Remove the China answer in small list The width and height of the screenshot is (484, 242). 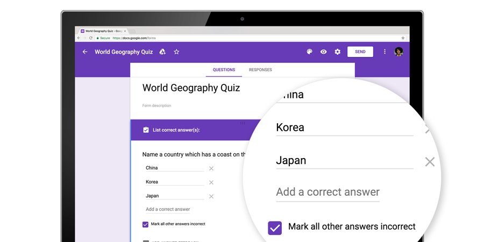211,168
